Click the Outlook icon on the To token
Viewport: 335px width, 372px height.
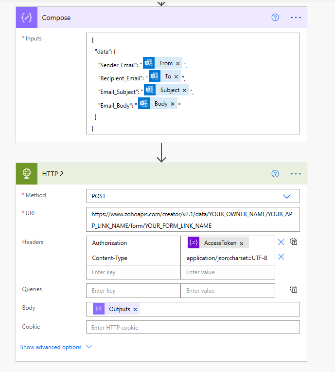[155, 76]
